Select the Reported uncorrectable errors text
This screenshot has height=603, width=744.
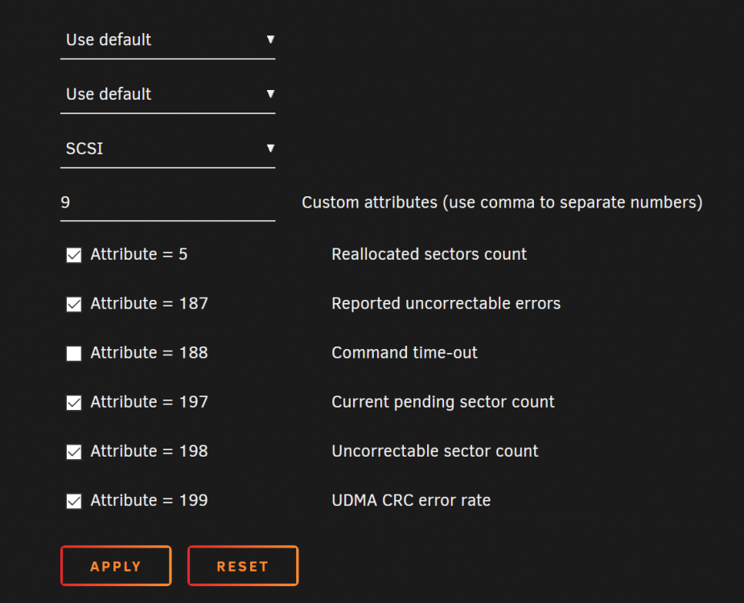[x=446, y=304]
